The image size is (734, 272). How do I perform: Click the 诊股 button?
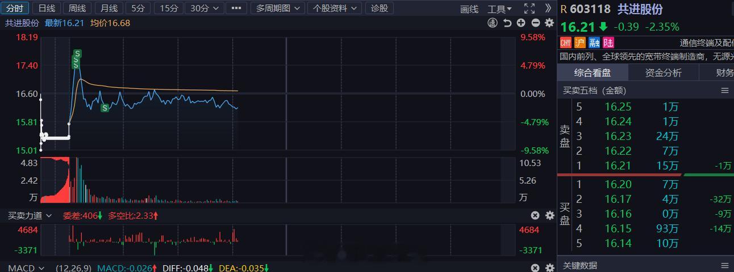point(379,8)
